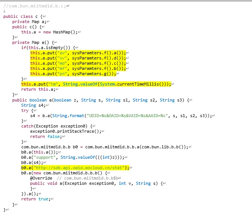Viewport: 252px width, 216px height.
Task: Click the highlighted put "md" line
Action: point(78,64)
